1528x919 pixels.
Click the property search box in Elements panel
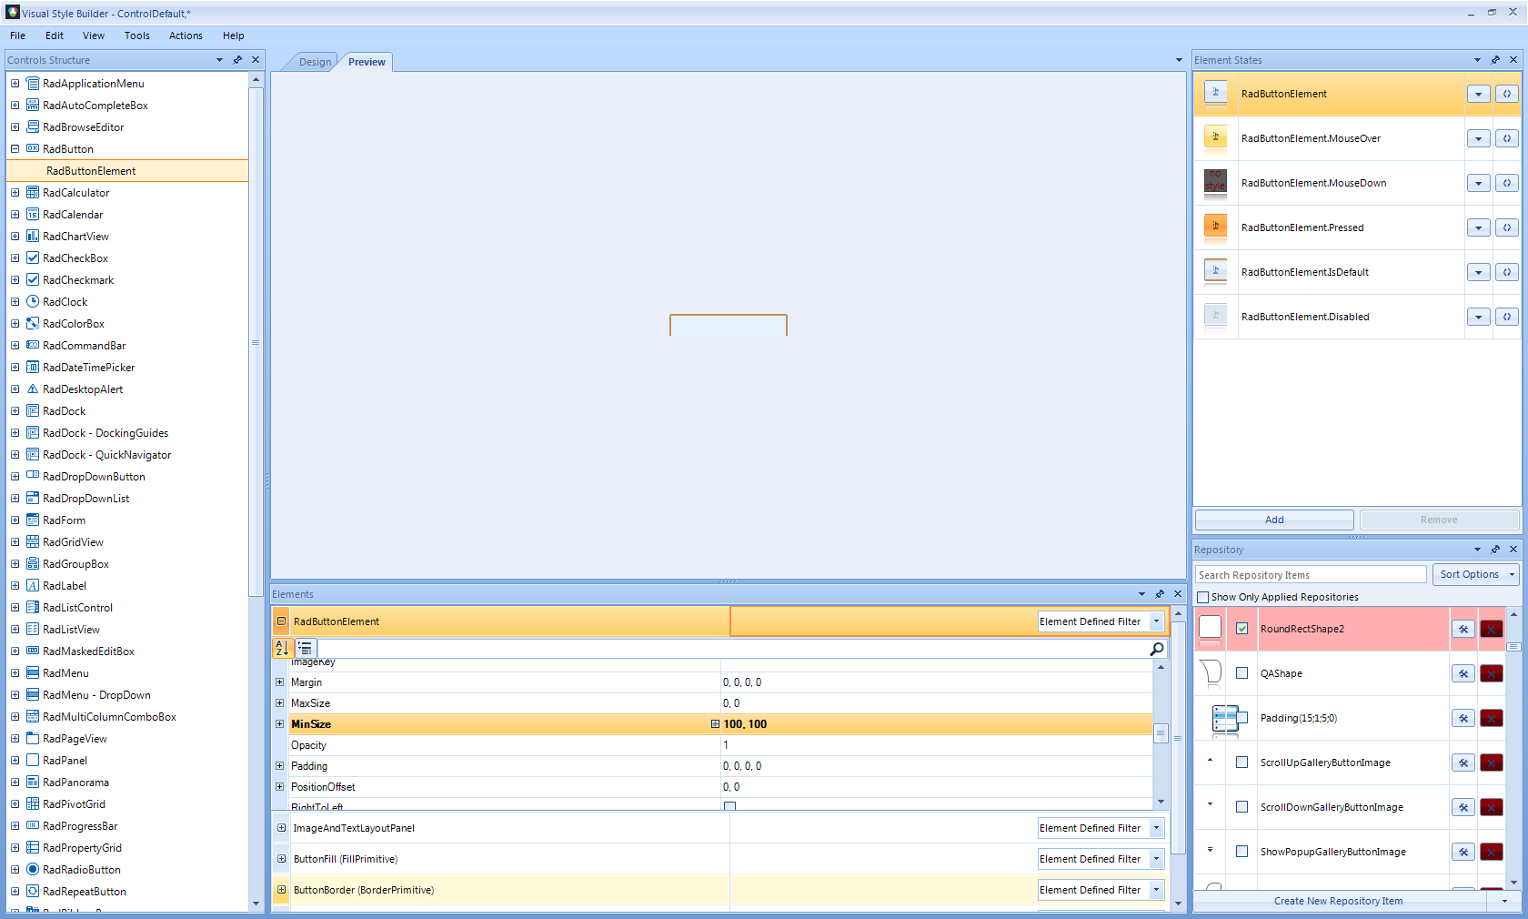tap(733, 649)
